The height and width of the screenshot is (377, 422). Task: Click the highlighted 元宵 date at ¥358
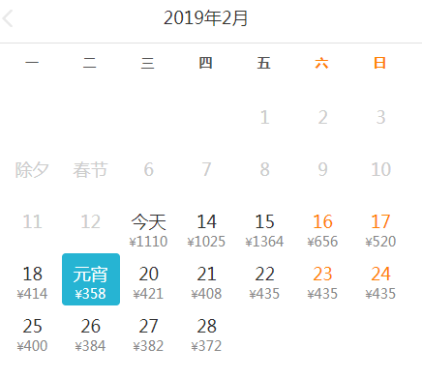91,279
